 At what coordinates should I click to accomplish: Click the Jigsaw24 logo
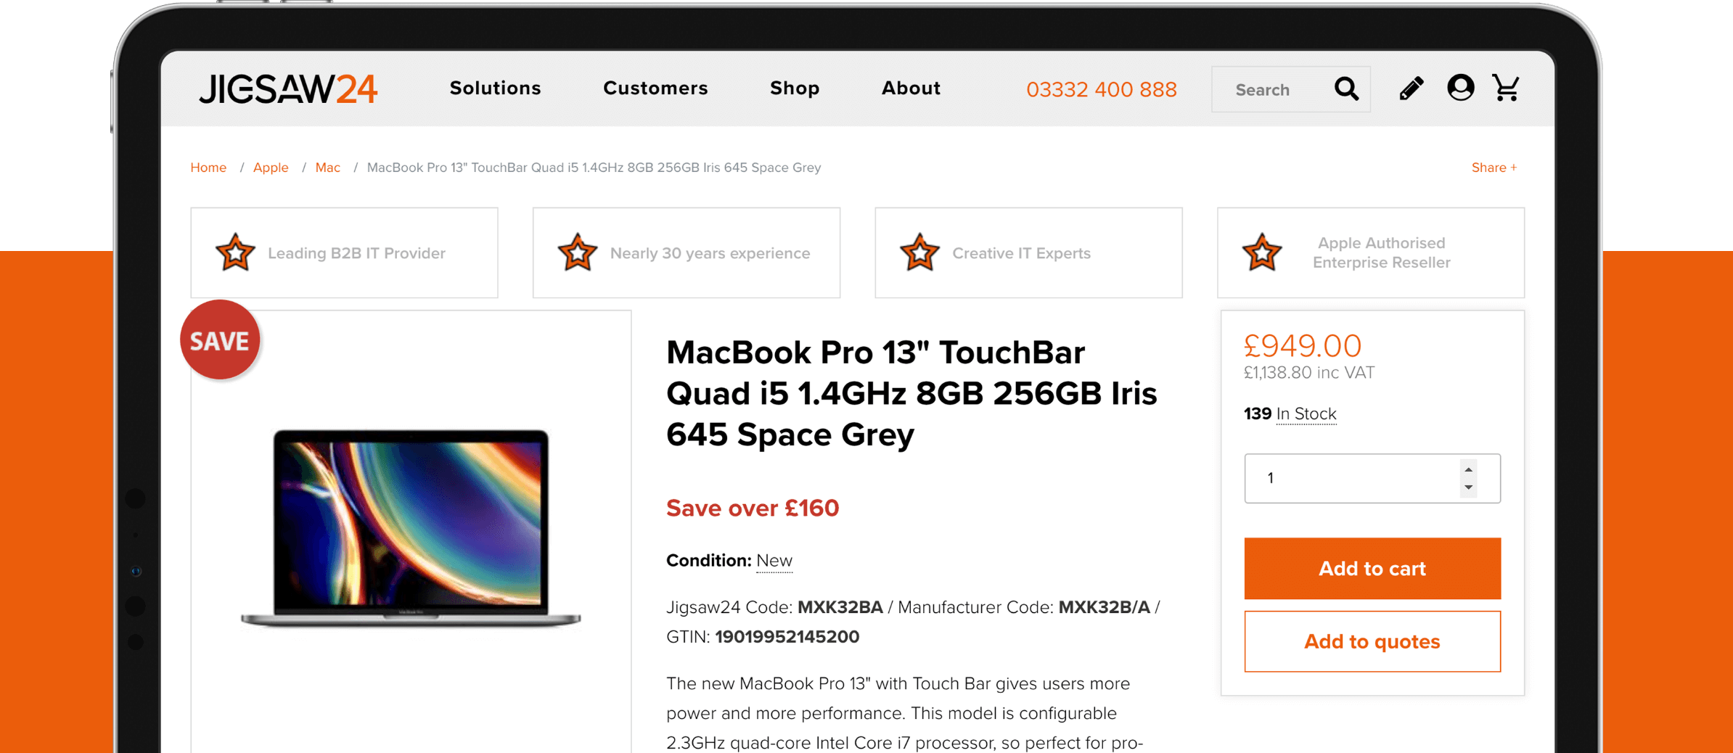288,89
